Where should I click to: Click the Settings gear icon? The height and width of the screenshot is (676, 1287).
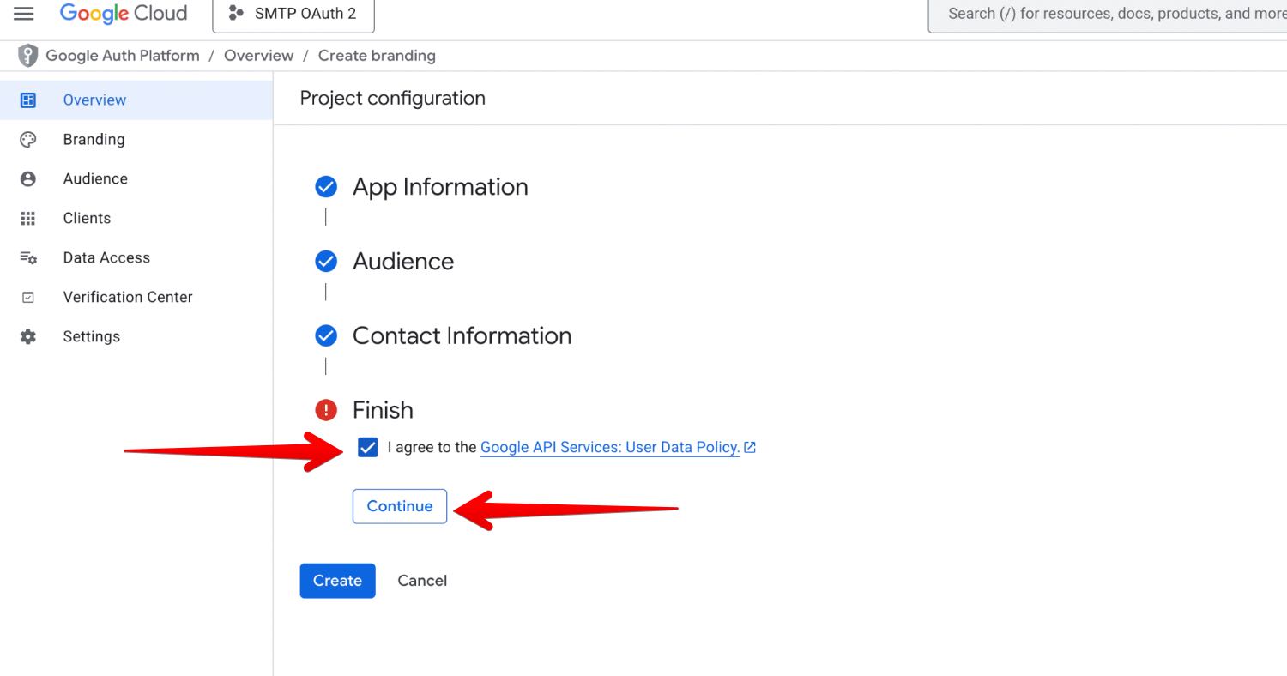(28, 337)
